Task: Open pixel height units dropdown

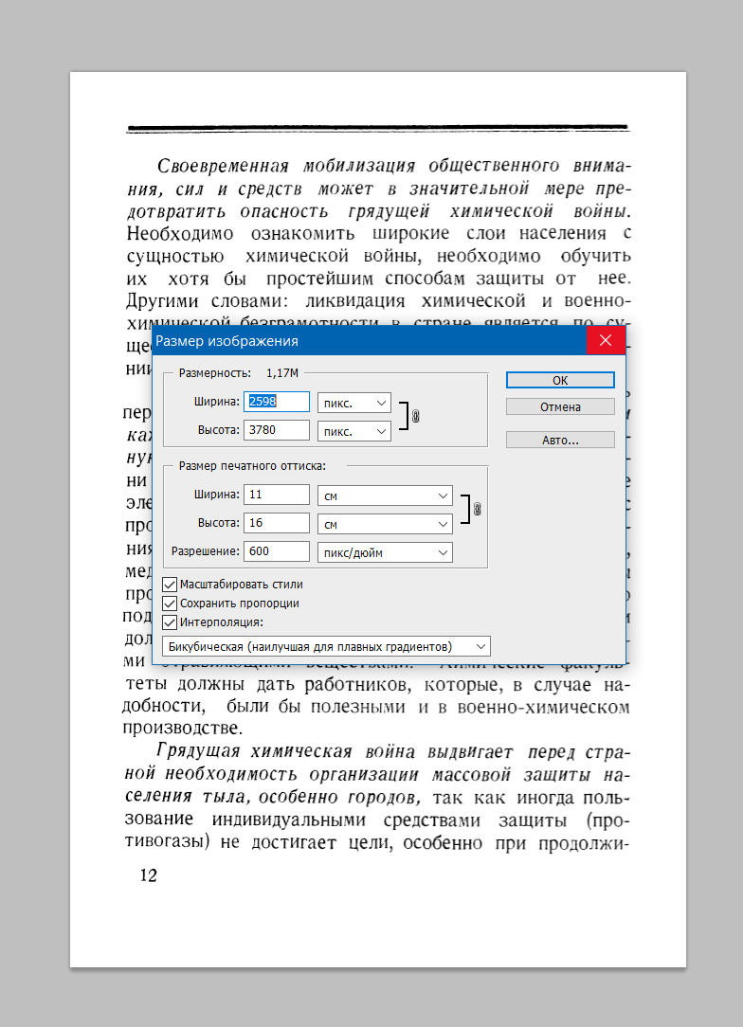Action: tap(353, 431)
